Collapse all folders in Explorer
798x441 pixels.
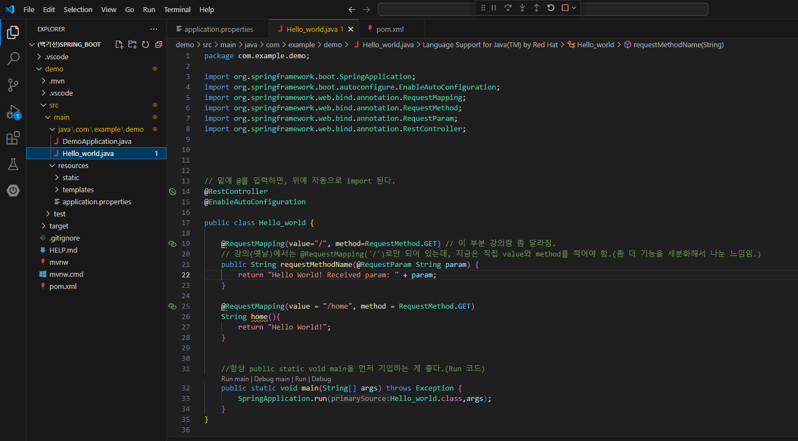[159, 44]
